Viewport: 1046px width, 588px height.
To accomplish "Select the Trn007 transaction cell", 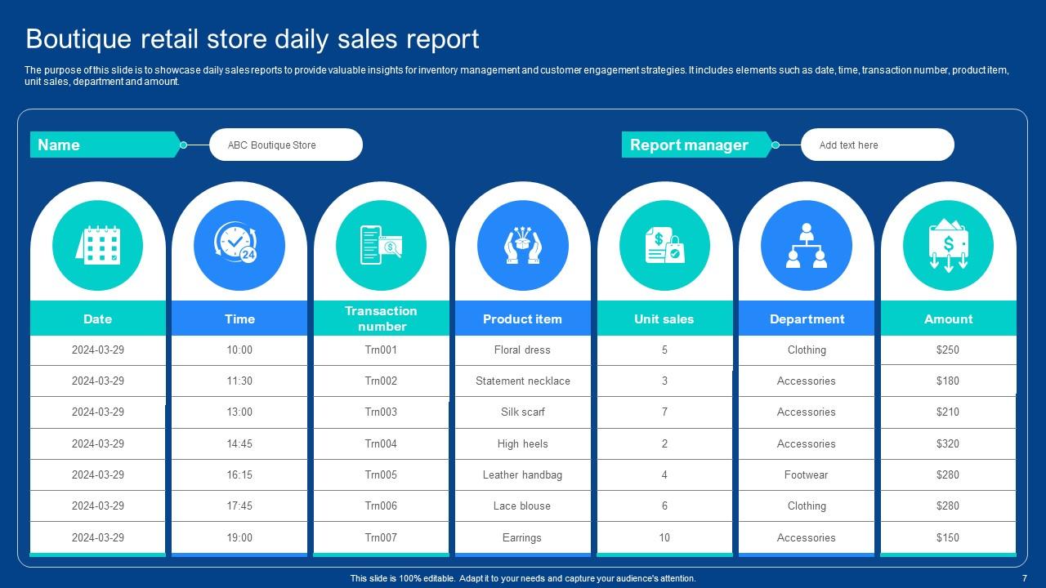I will [x=382, y=537].
